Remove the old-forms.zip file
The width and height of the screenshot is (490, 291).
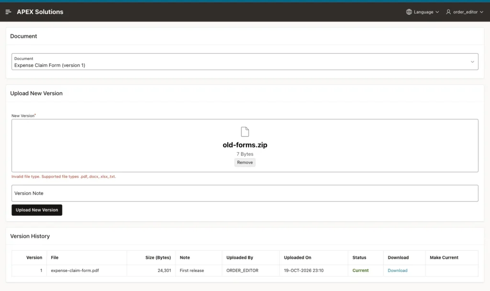tap(245, 163)
